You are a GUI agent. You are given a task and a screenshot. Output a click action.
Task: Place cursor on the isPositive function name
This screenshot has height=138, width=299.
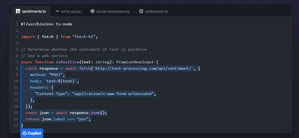tap(67, 62)
